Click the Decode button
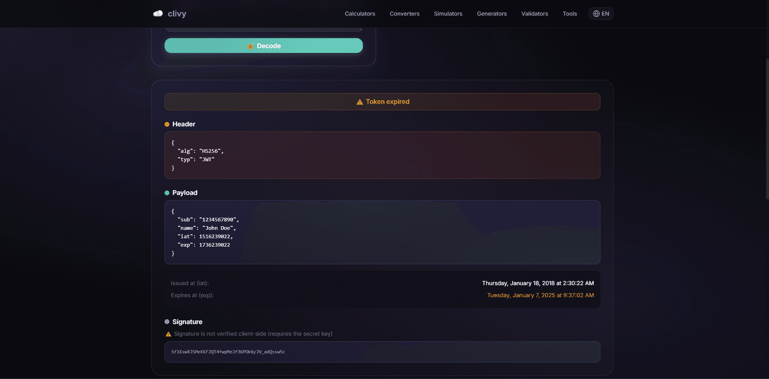 (263, 46)
